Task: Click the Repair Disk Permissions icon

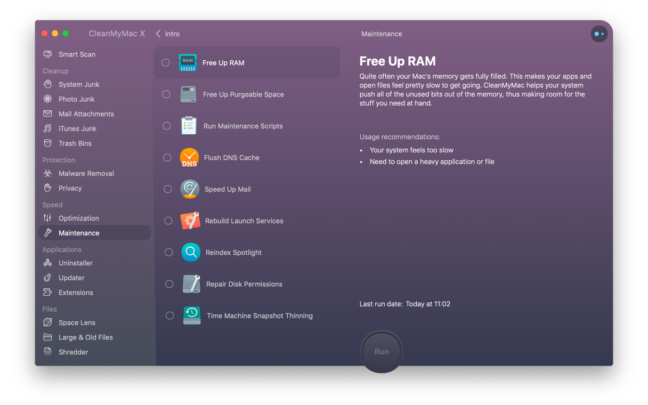Action: pyautogui.click(x=191, y=284)
